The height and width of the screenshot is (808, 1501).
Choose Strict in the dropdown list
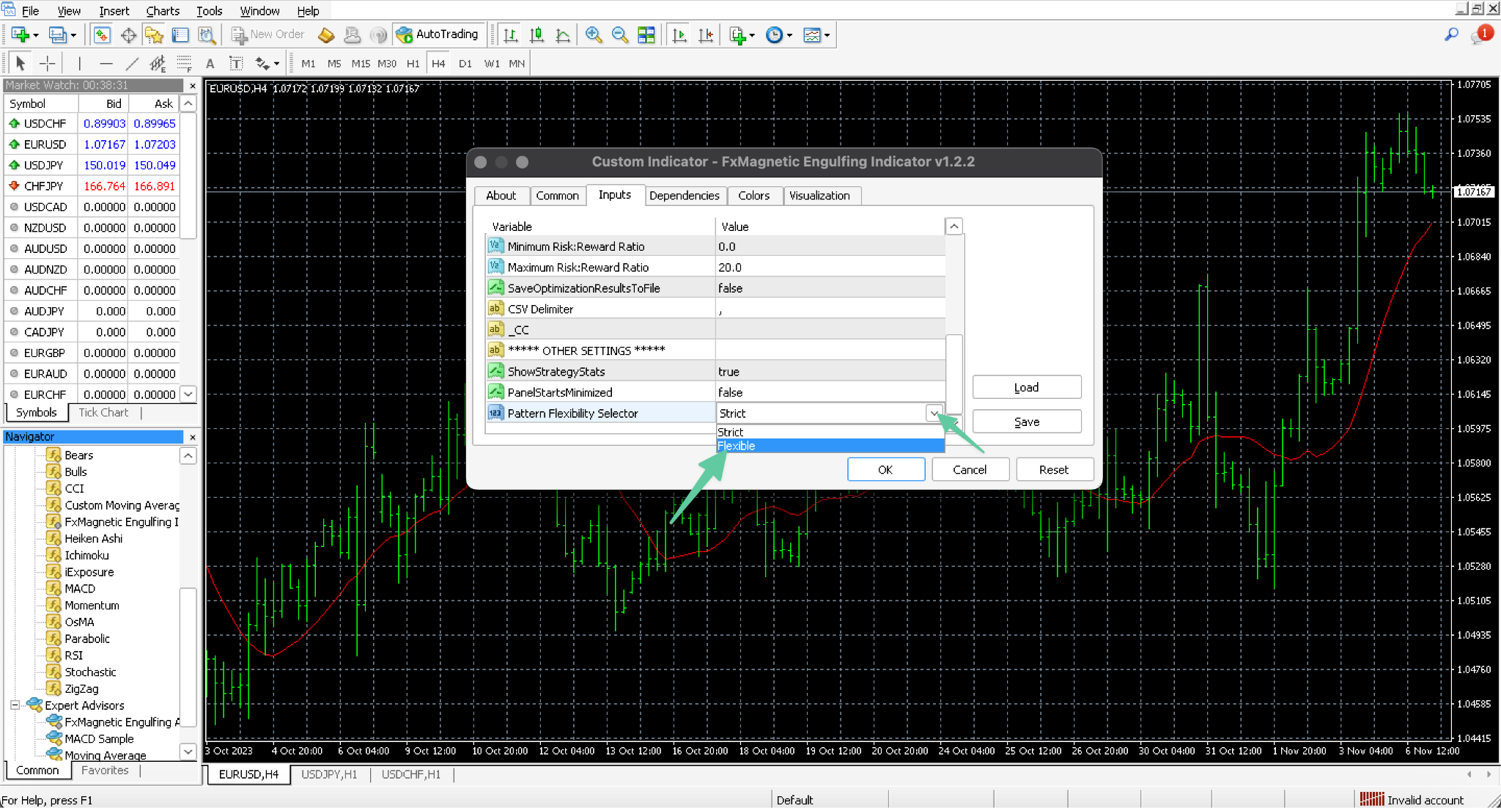click(830, 432)
